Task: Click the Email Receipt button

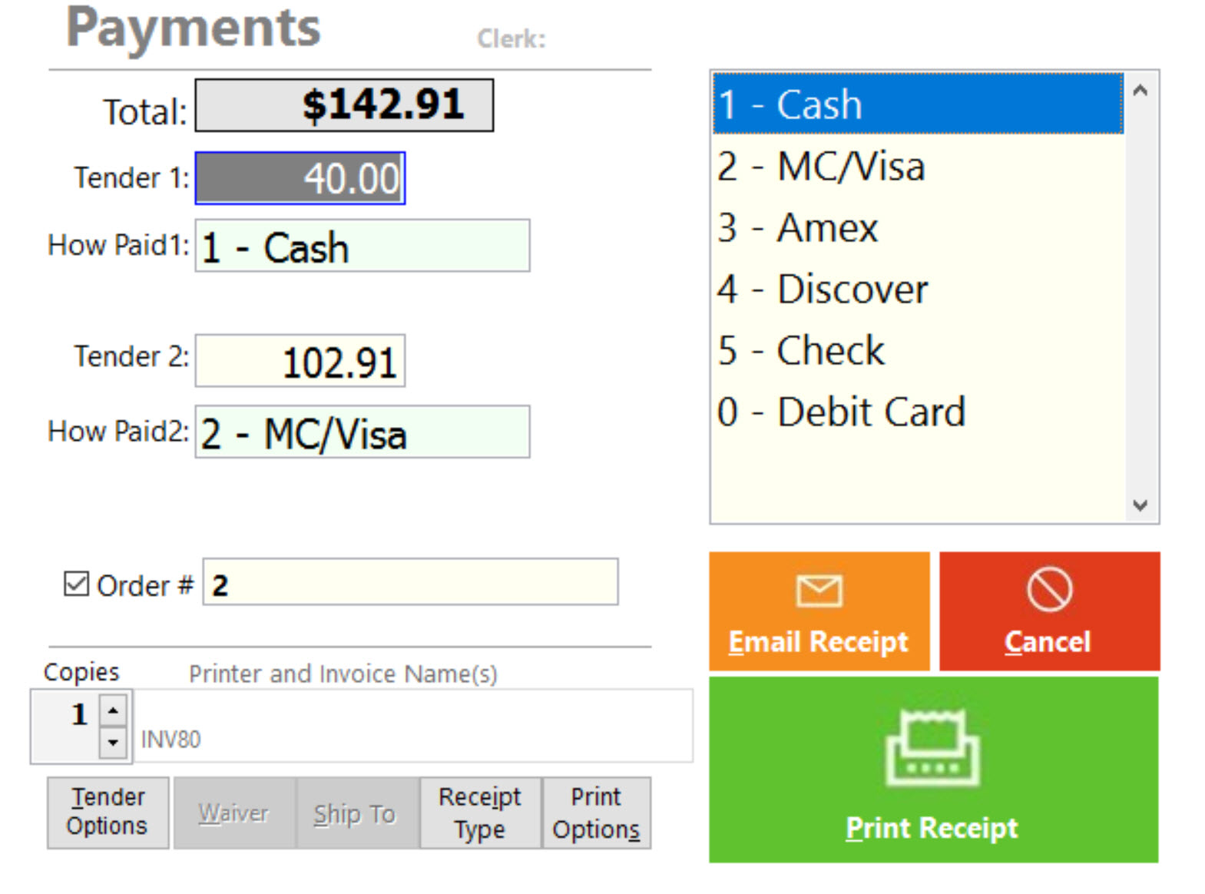Action: pos(819,611)
